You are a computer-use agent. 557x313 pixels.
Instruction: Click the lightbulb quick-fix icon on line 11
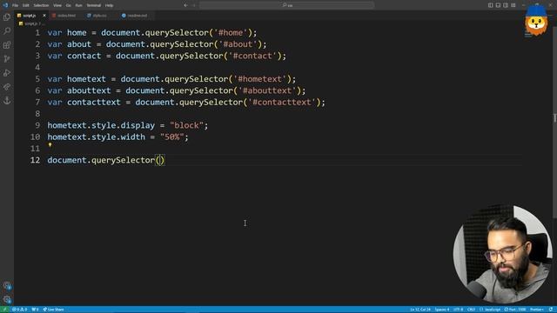[50, 145]
